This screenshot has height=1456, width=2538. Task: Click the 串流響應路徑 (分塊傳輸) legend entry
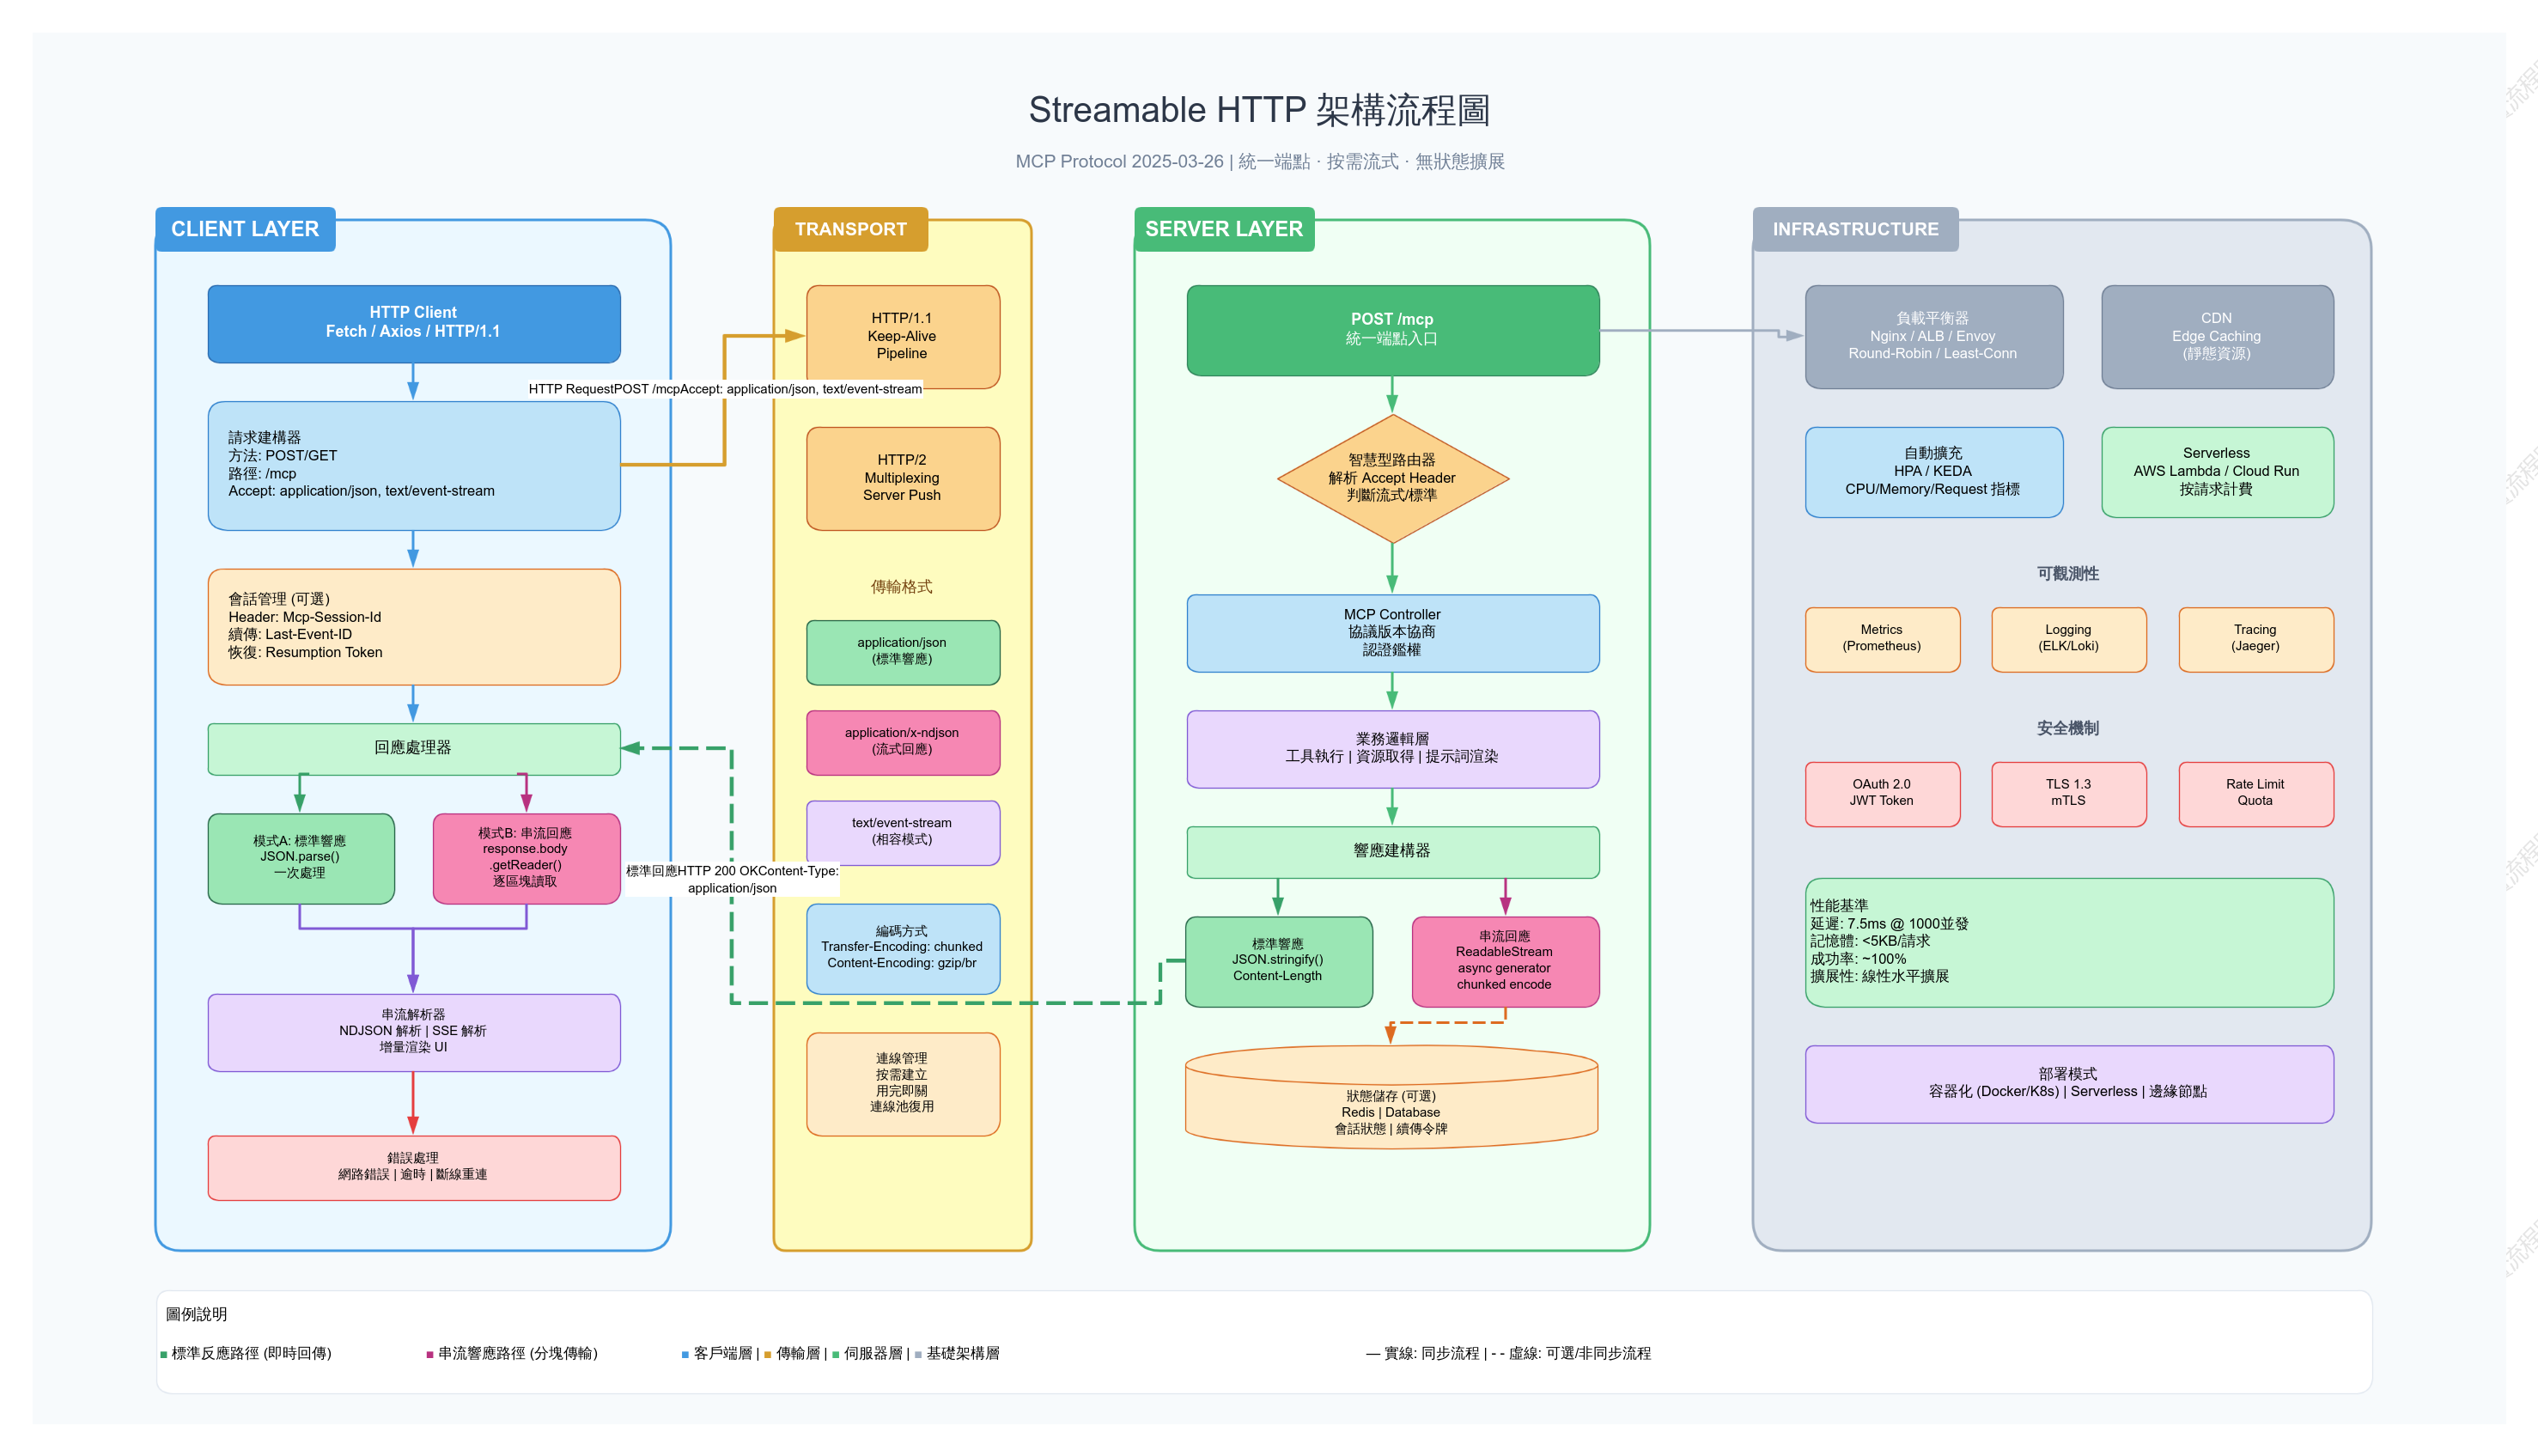512,1353
